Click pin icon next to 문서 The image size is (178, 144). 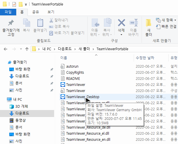pos(52,83)
